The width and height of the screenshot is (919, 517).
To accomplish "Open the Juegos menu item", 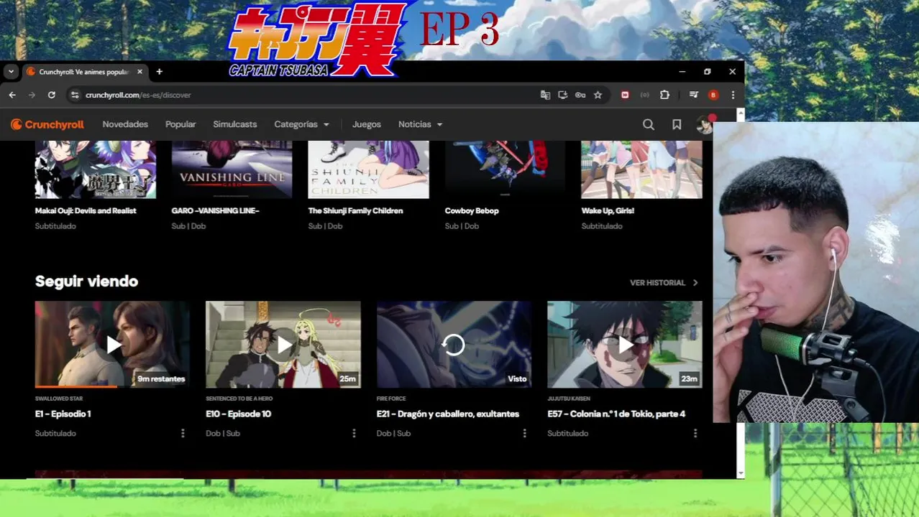I will [x=367, y=124].
